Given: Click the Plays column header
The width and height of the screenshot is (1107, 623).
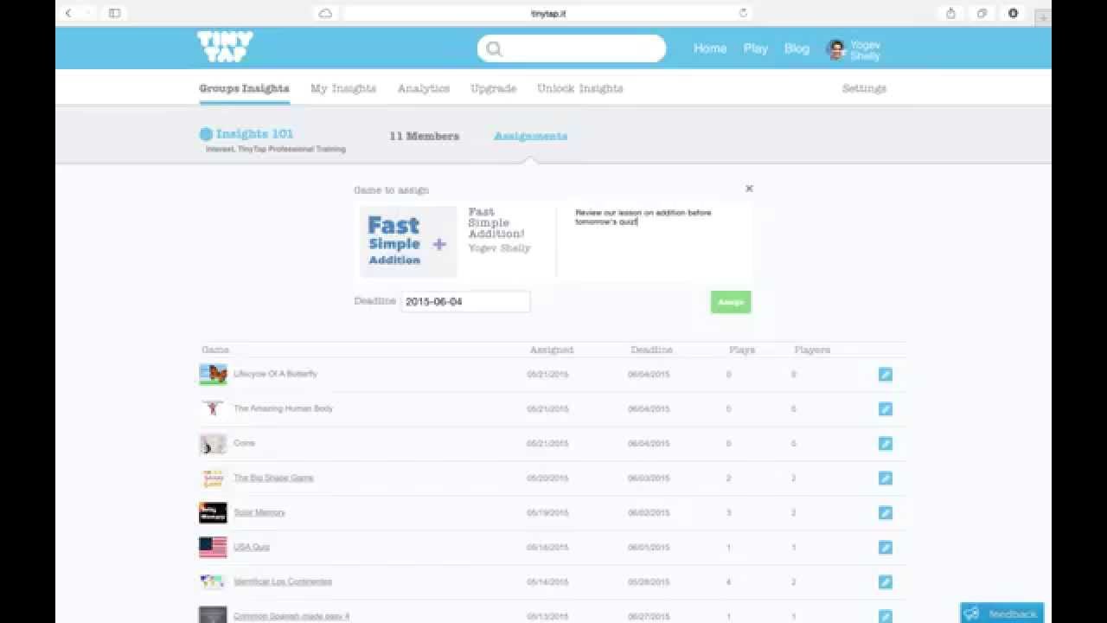Looking at the screenshot, I should (742, 350).
